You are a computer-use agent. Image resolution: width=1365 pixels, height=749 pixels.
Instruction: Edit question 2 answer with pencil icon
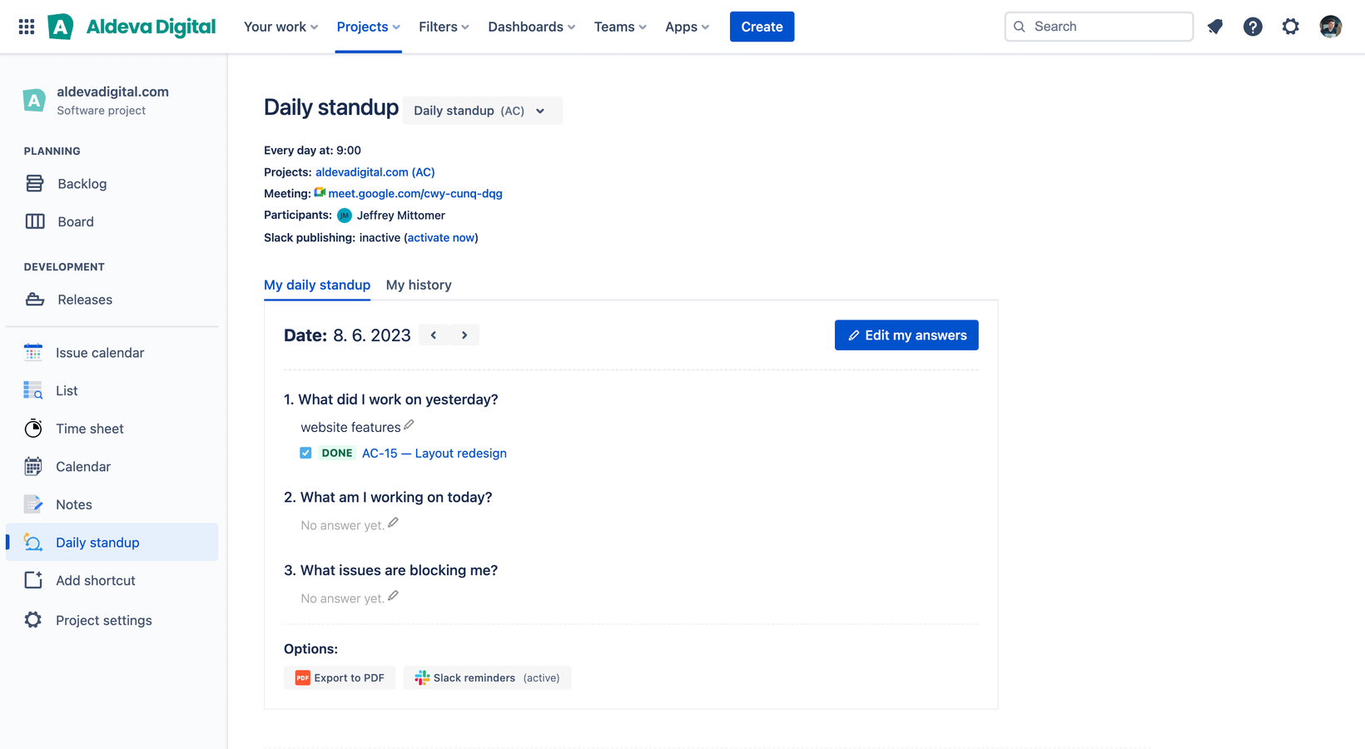pyautogui.click(x=394, y=523)
